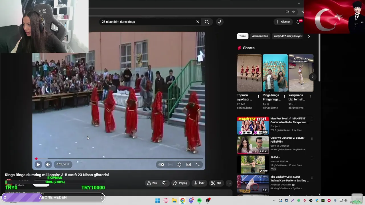Click the Windows Security shield tray icon
The width and height of the screenshot is (365, 205).
(317, 200)
